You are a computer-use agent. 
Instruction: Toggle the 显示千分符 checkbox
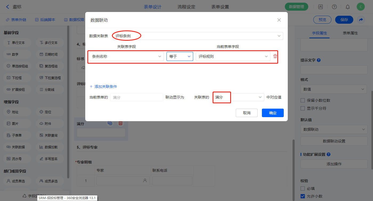coord(303,108)
